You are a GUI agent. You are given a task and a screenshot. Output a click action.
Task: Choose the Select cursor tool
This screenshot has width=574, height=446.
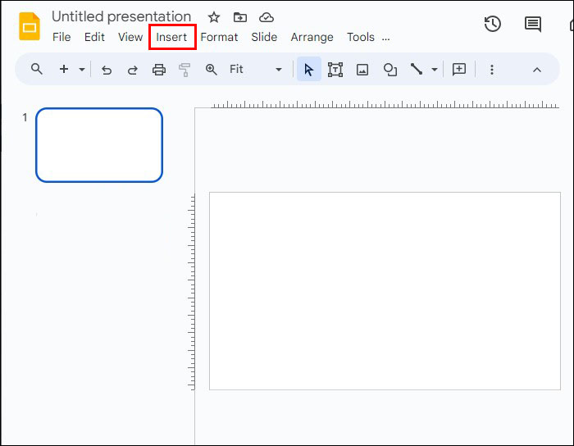click(309, 69)
